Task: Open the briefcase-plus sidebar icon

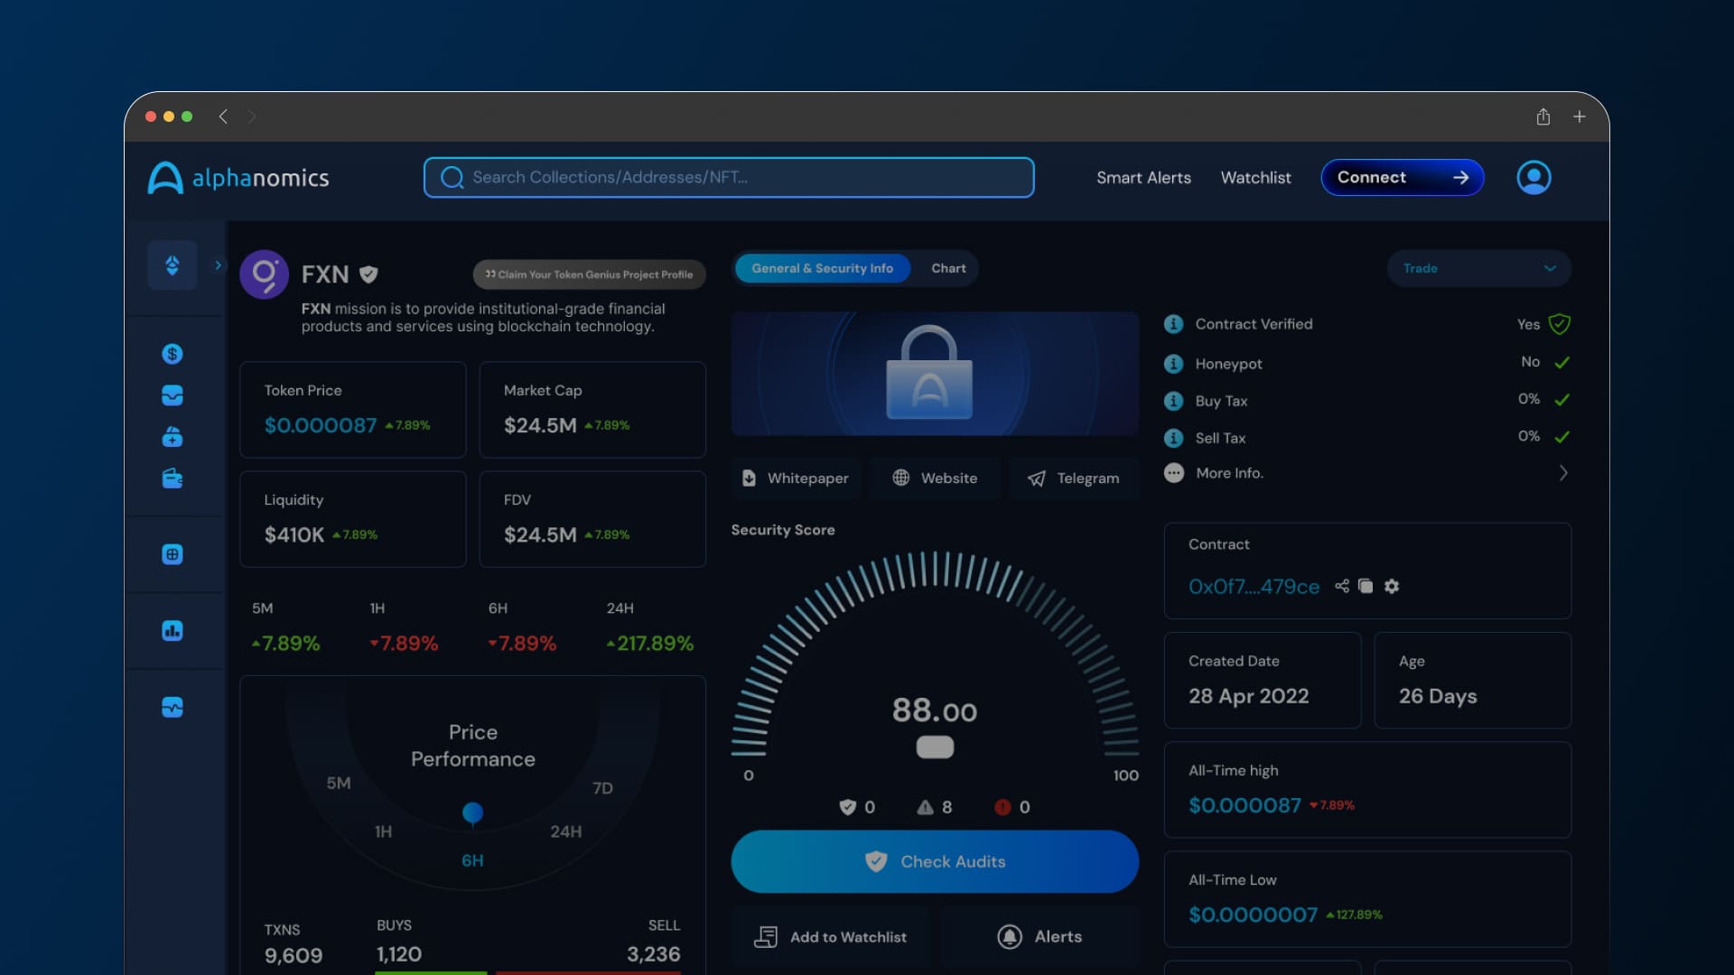Action: pos(172,437)
